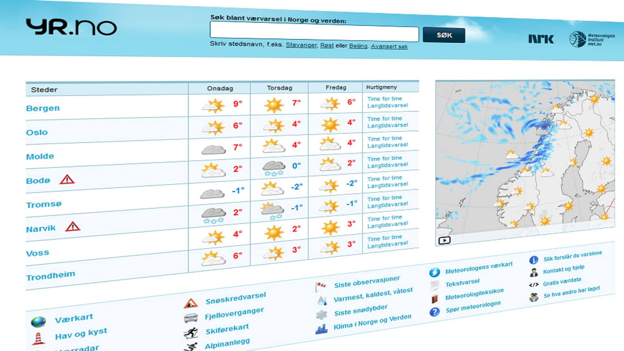Click the skier icon beside Skiførekart
The image size is (624, 351).
click(191, 333)
